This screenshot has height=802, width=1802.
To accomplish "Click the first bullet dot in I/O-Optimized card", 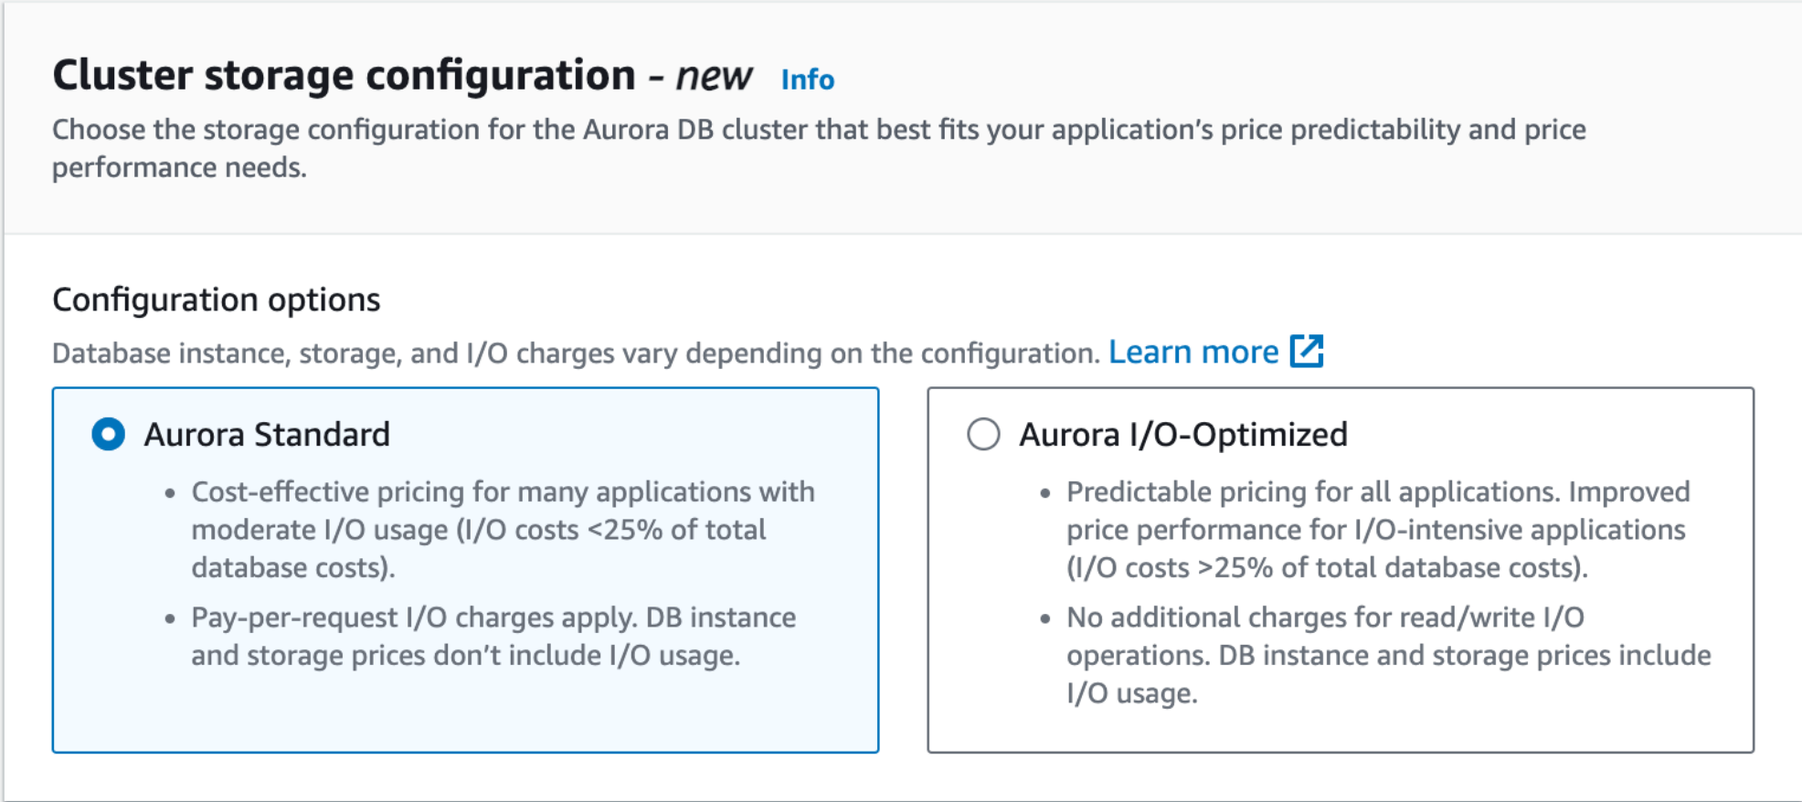I will (x=1045, y=493).
